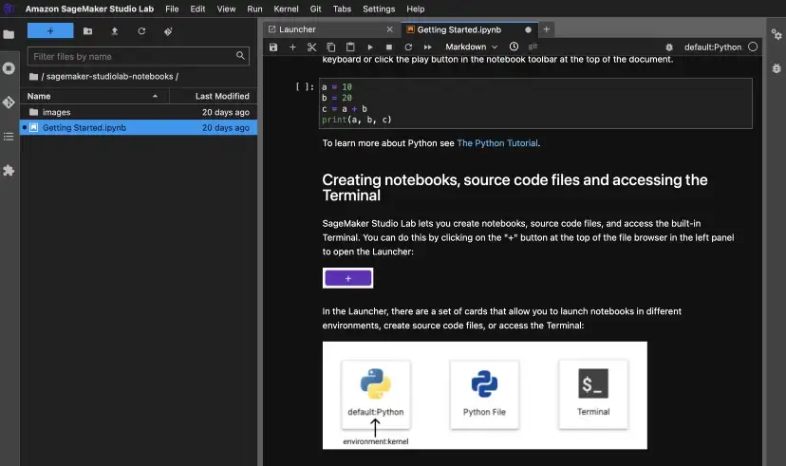Open the File menu
Screen dimensions: 786x466
(x=172, y=9)
